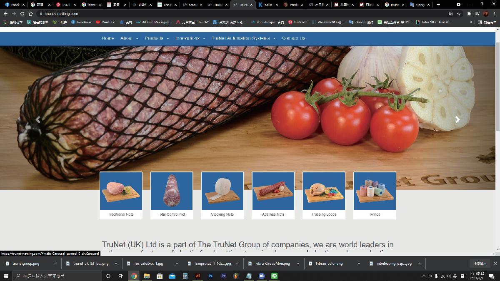Switch to the Smok browser tab
Screen dimensions: 500x281
coord(192,5)
